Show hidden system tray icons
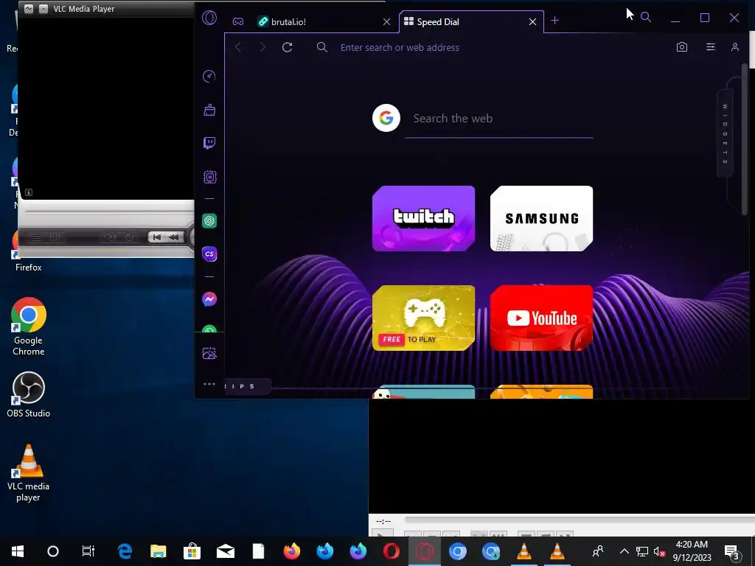Viewport: 755px width, 566px height. 624,551
